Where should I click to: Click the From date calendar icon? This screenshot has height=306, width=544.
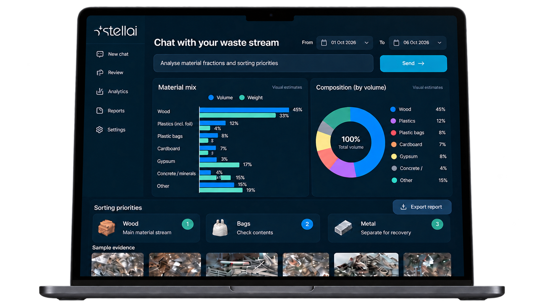pos(324,43)
